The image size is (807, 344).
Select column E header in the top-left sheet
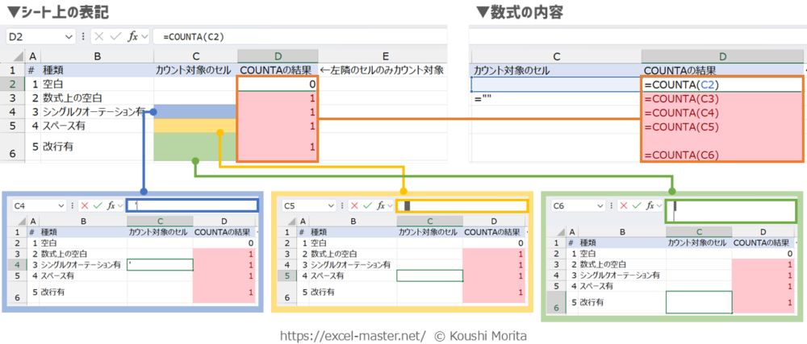coord(385,56)
